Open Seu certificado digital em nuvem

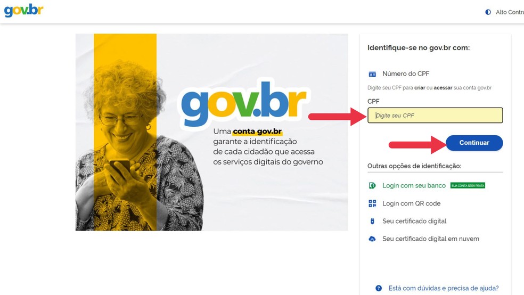coord(431,239)
